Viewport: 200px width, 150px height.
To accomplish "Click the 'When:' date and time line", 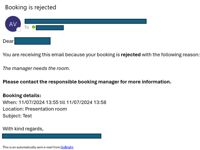I will click(x=54, y=102).
